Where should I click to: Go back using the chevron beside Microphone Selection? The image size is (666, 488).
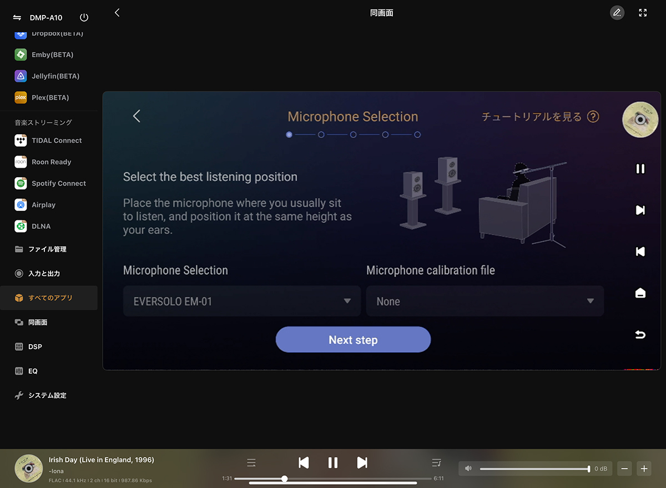click(x=137, y=116)
